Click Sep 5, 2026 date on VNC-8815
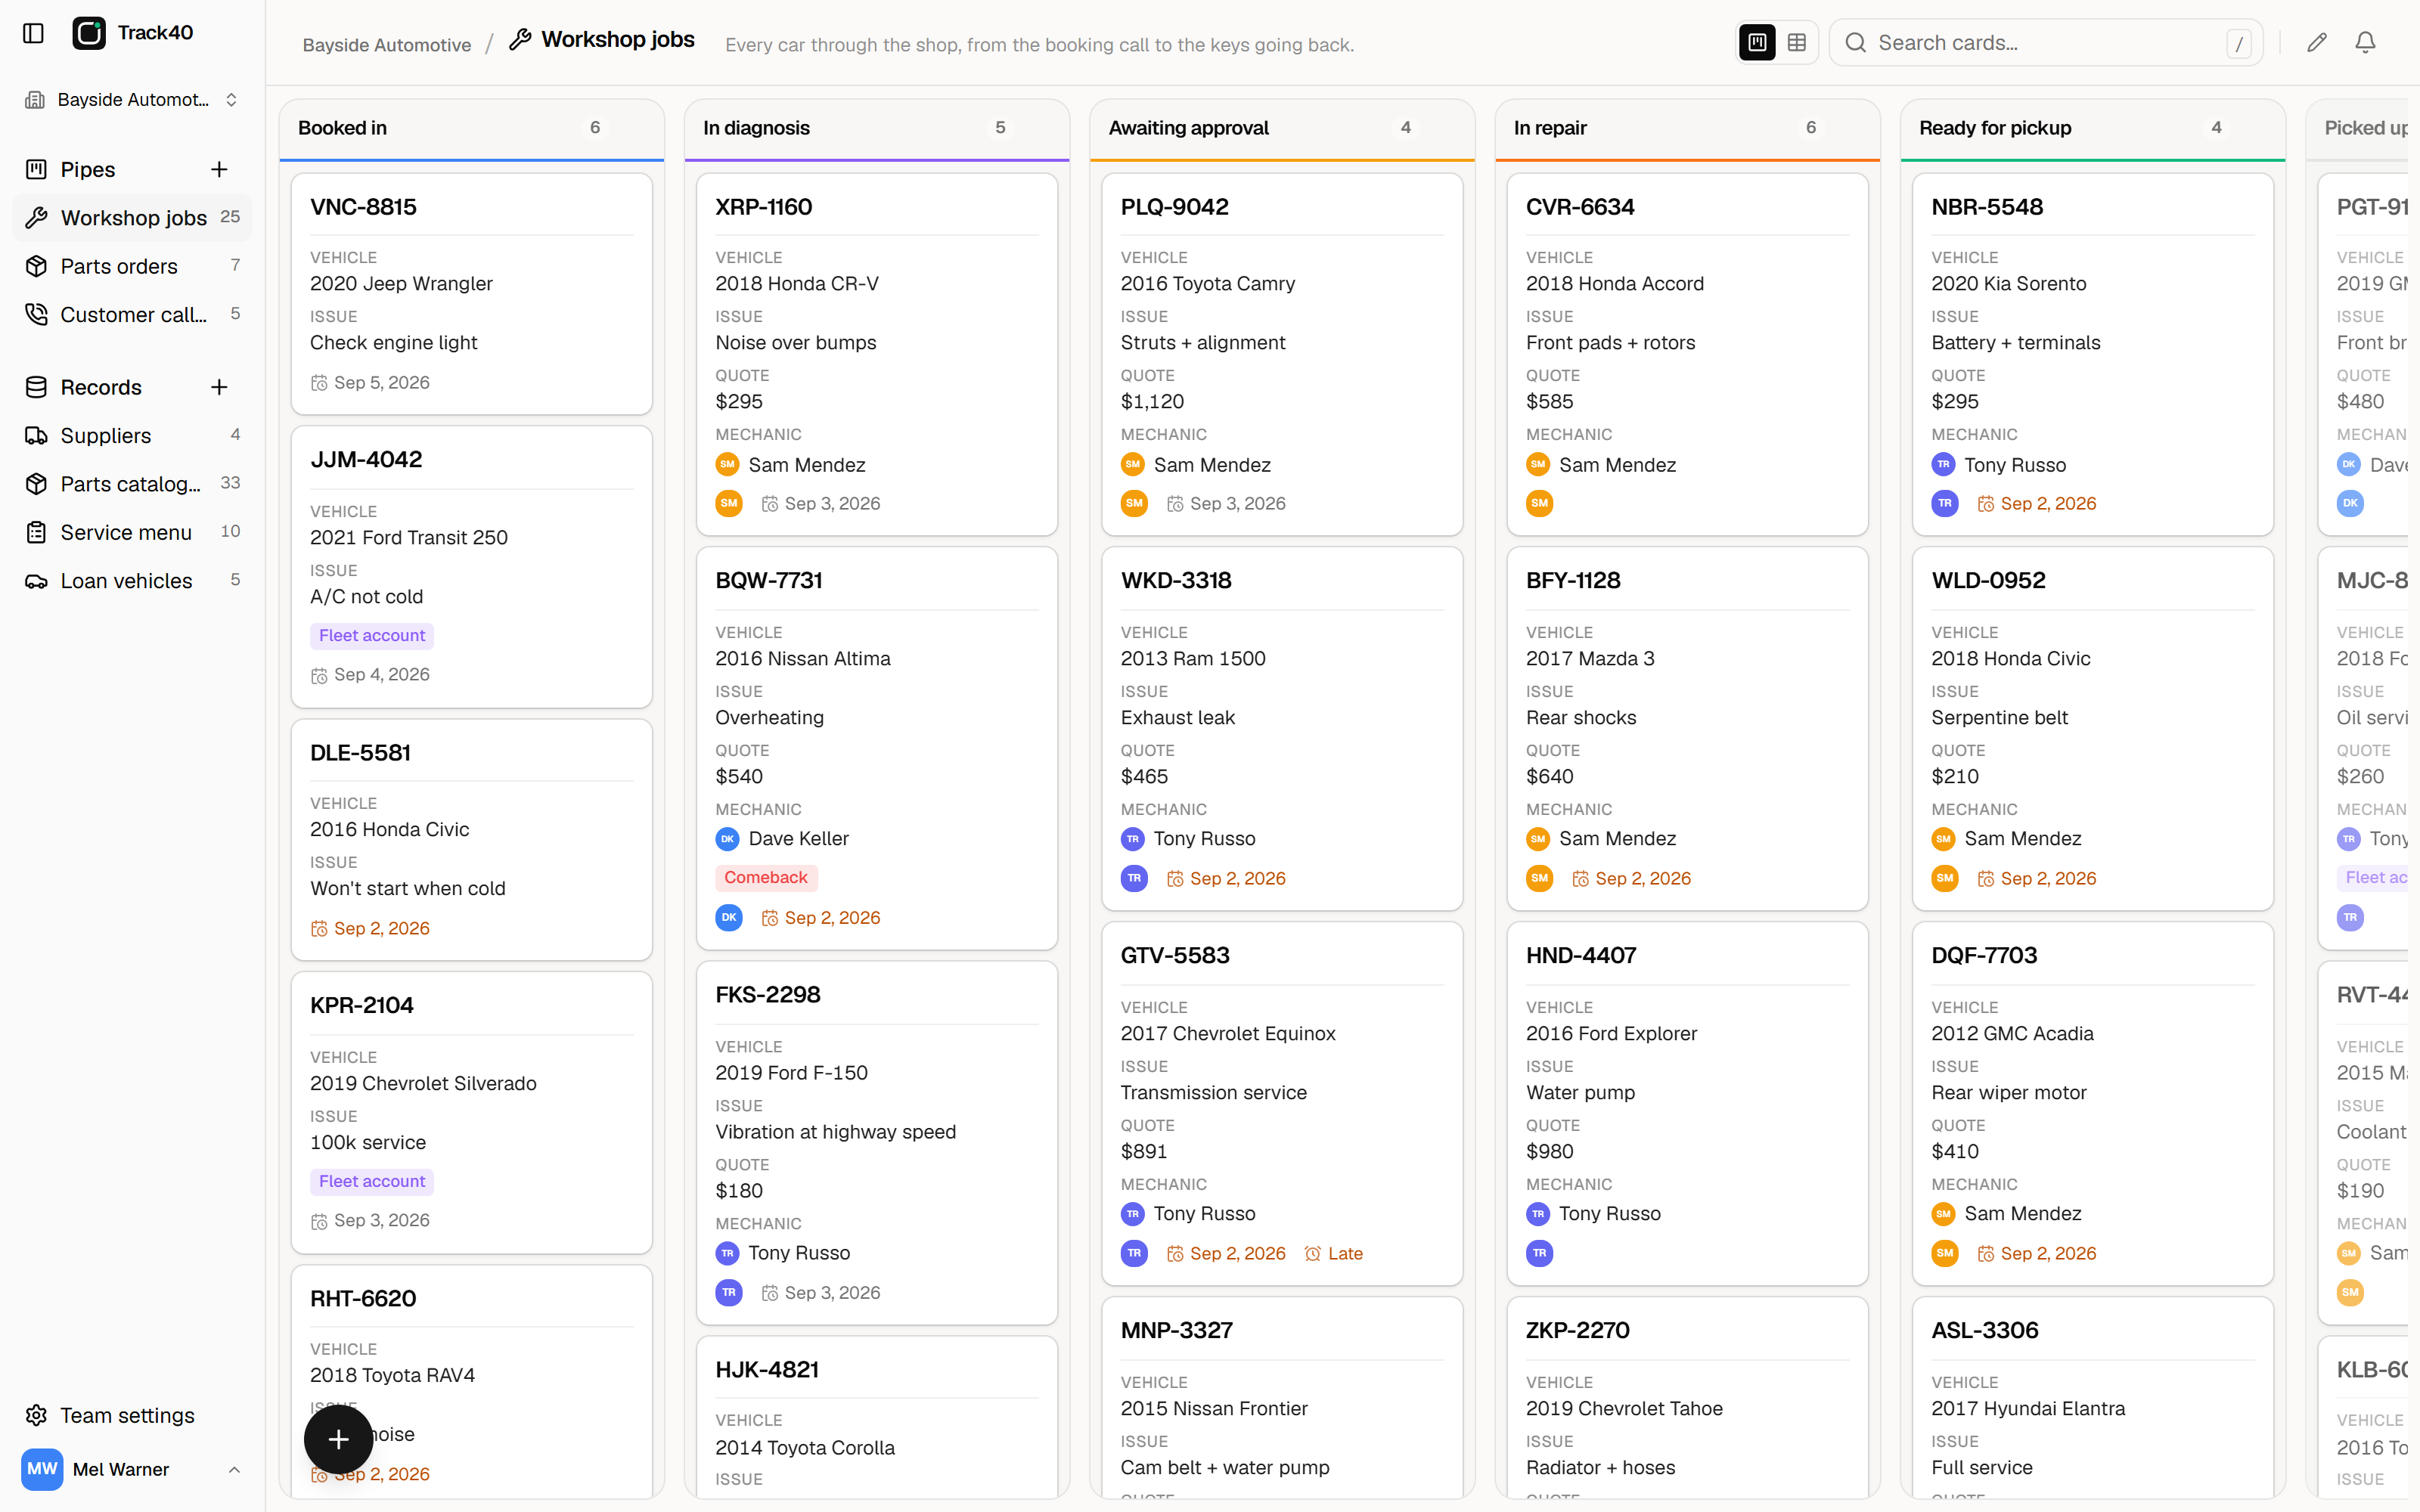 370,383
